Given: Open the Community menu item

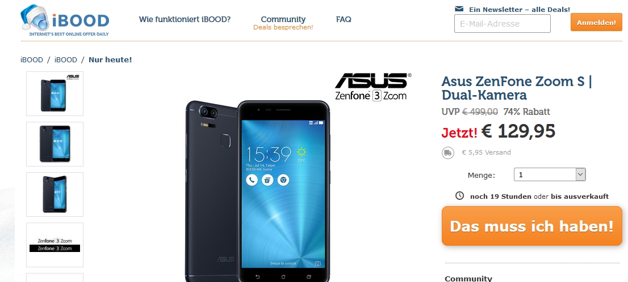Looking at the screenshot, I should tap(283, 19).
